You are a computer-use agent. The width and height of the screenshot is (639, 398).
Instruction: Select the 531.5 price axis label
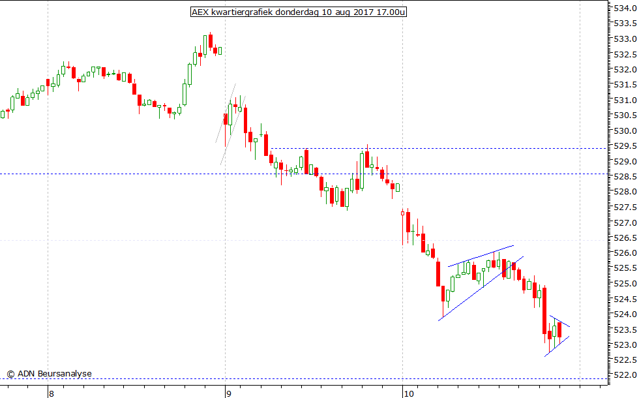[625, 84]
